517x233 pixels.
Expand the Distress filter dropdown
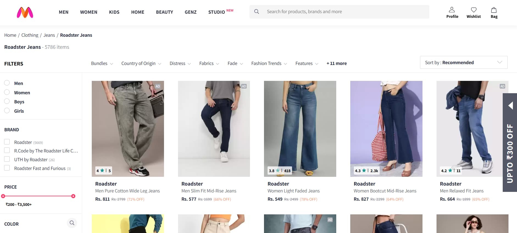[180, 63]
